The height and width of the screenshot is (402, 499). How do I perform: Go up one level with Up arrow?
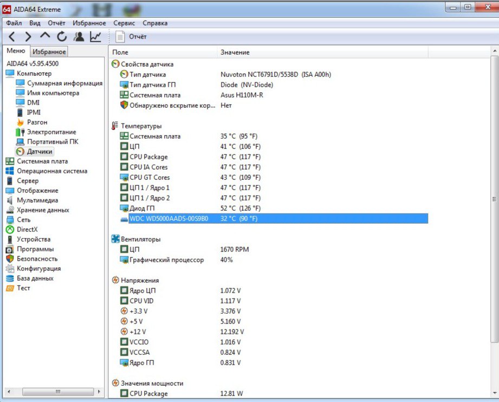[x=45, y=36]
